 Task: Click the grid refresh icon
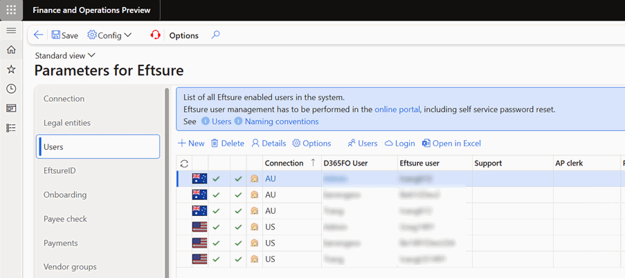point(184,163)
